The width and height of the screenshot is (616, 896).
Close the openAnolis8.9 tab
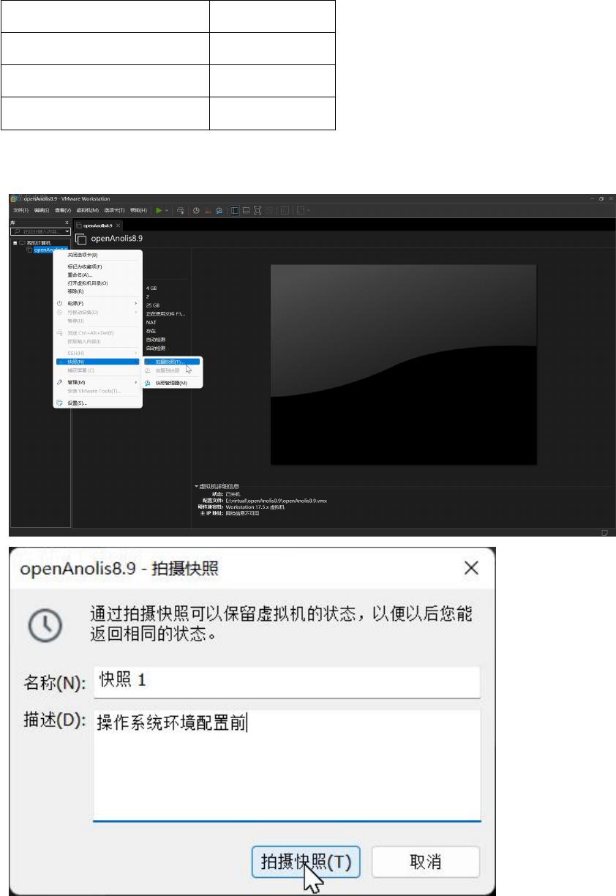119,225
